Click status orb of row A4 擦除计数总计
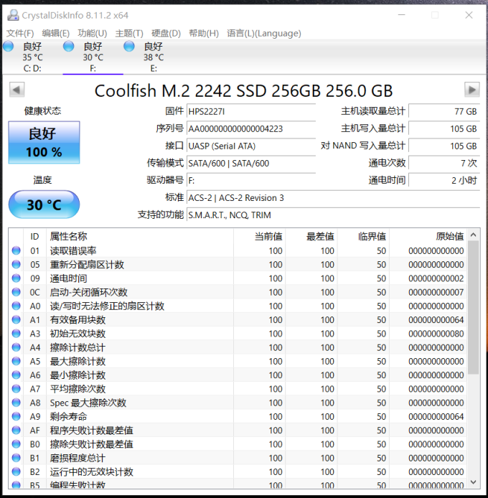488x498 pixels. 17,347
